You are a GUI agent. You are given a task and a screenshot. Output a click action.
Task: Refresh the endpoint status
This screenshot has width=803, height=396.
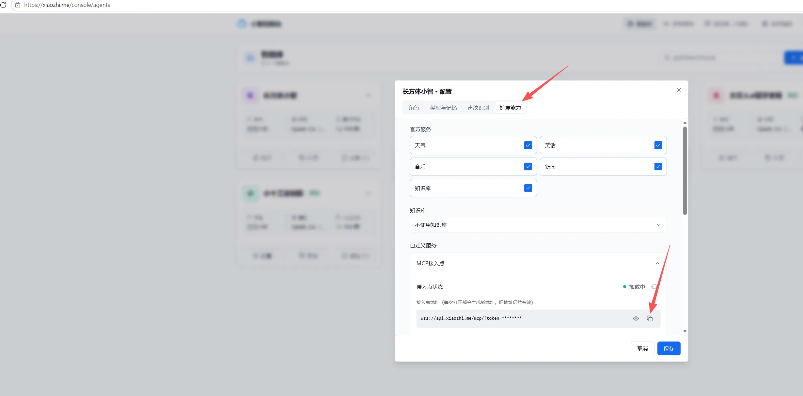pos(654,287)
